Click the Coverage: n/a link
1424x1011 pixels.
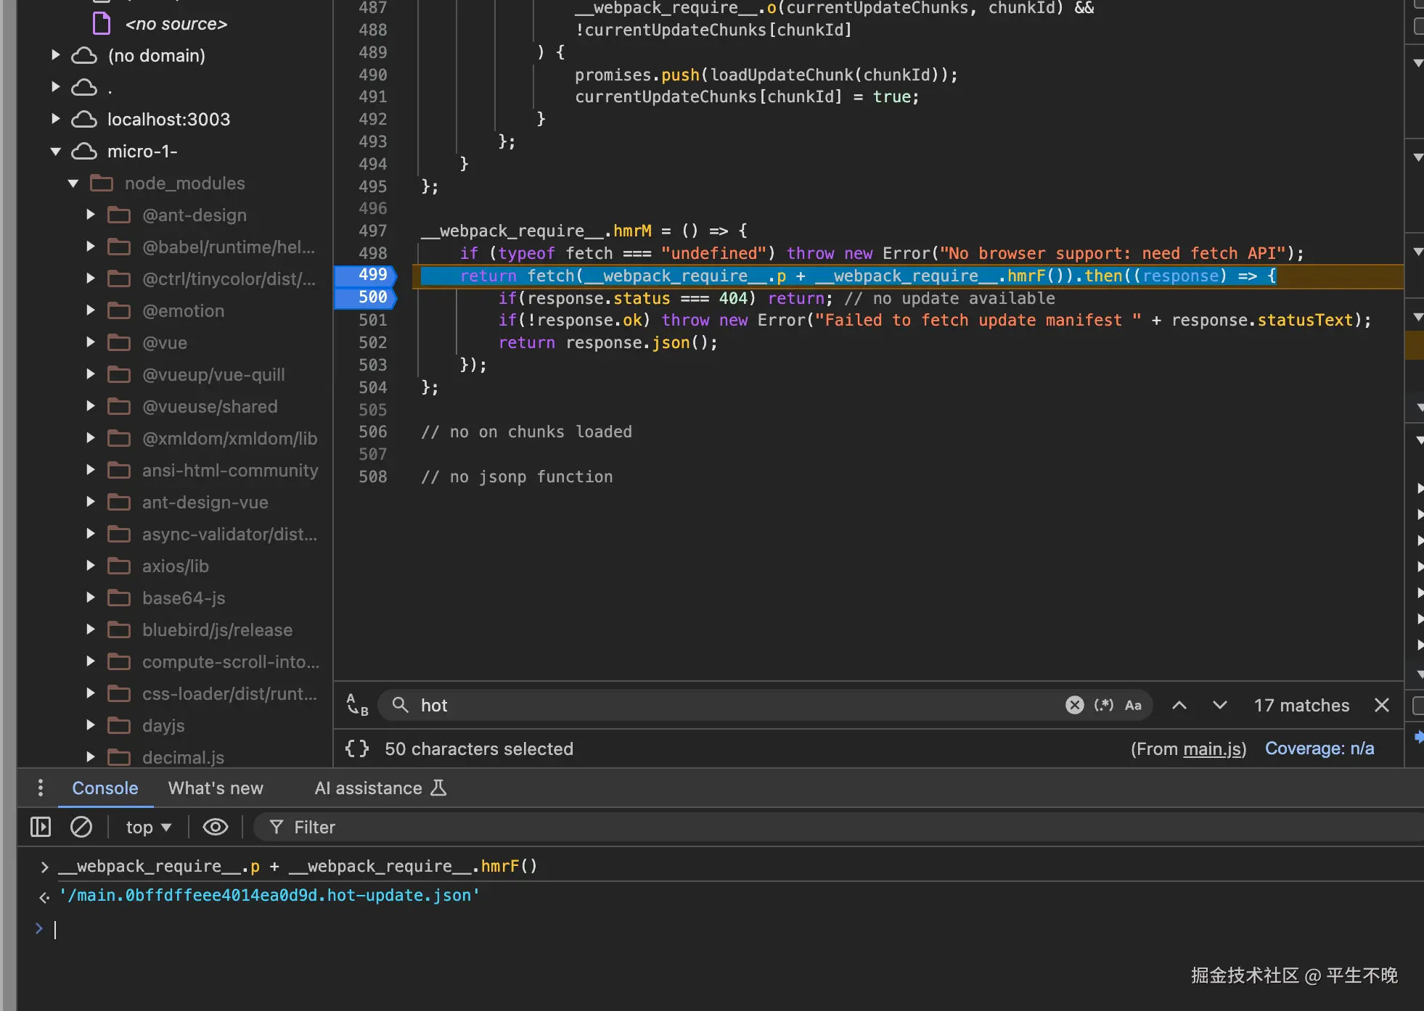[1319, 748]
